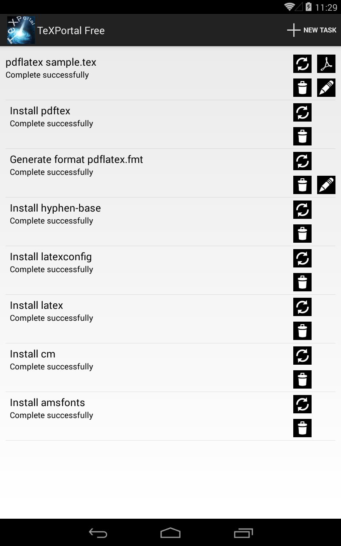Delete the pdflatex sample.tex task
Image resolution: width=341 pixels, height=546 pixels.
302,88
